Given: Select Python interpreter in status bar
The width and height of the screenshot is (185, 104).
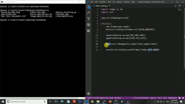Looking at the screenshot, I should (x=100, y=98).
